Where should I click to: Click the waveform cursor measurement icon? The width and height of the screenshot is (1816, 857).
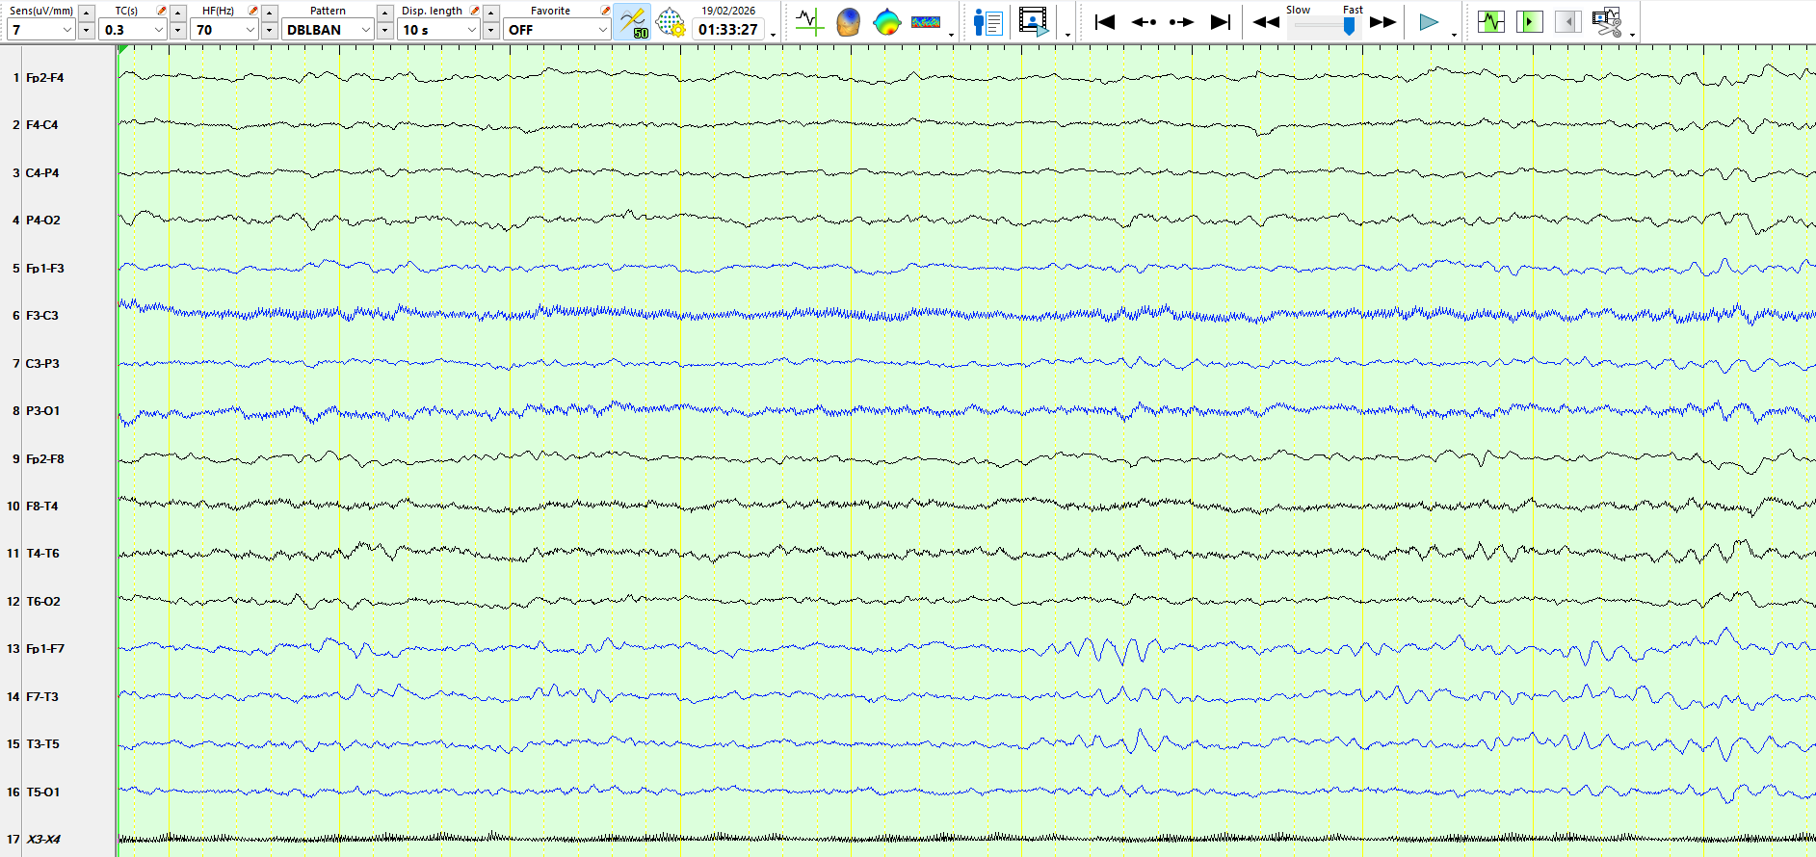click(x=809, y=22)
